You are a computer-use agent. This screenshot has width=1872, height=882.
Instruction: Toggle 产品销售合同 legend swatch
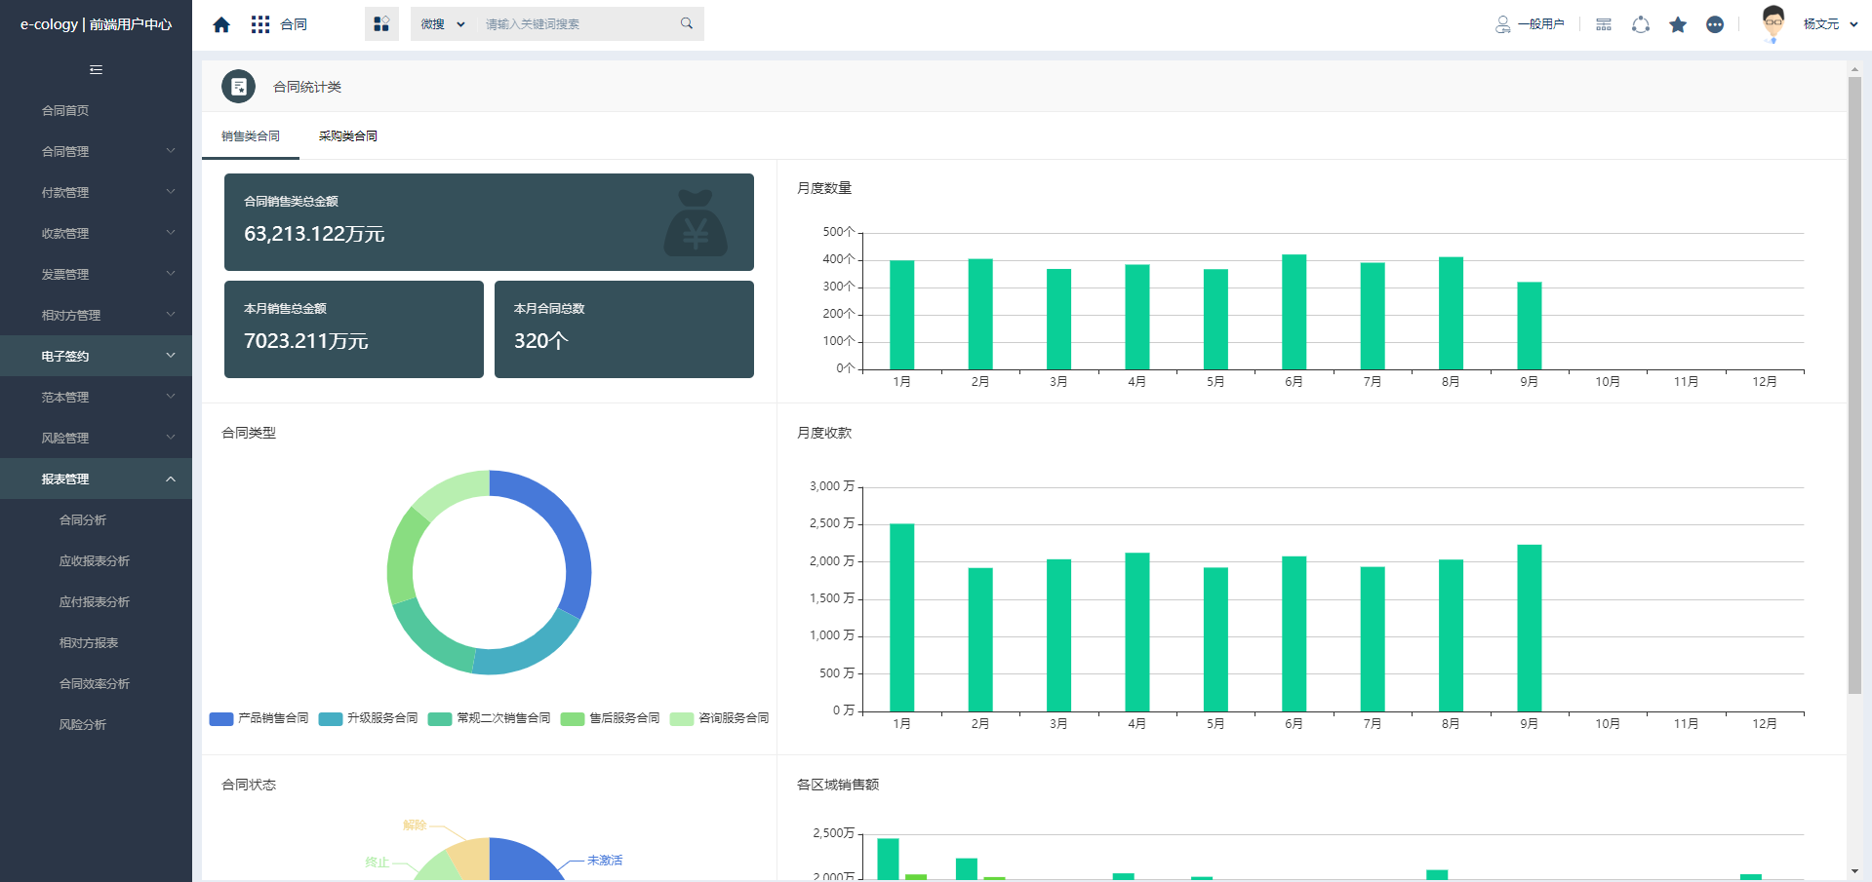pyautogui.click(x=221, y=719)
